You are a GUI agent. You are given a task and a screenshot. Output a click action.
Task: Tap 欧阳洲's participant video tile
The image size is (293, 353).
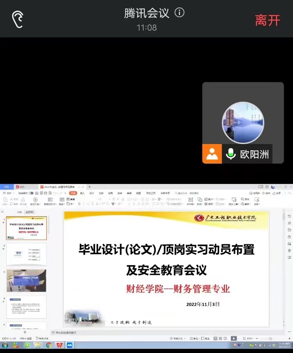point(243,123)
